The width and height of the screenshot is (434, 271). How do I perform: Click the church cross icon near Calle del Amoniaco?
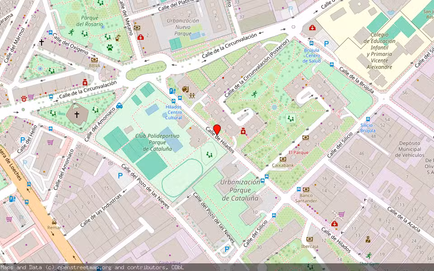click(76, 115)
